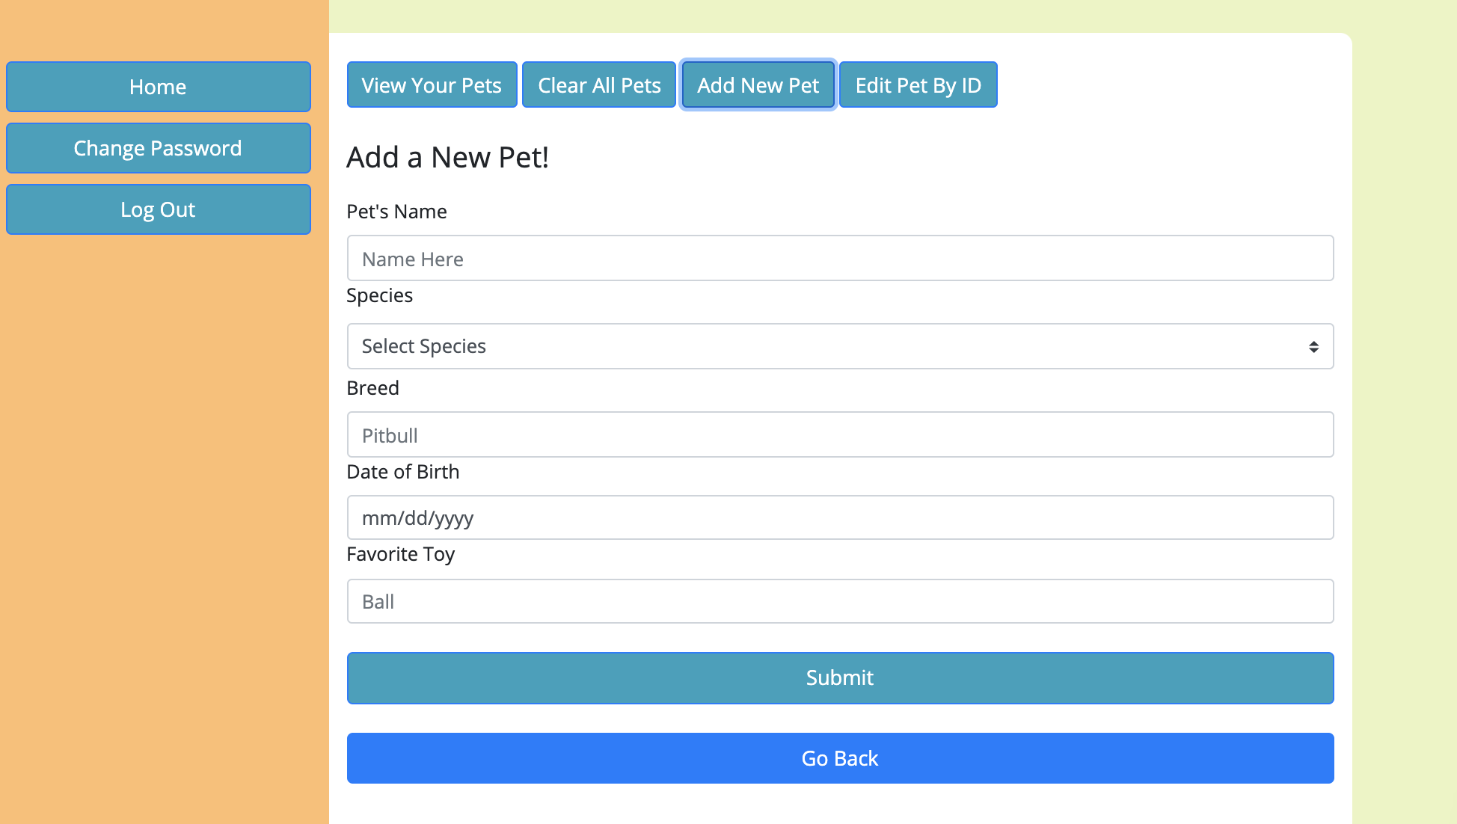Image resolution: width=1457 pixels, height=824 pixels.
Task: Click Home in the sidebar
Action: click(x=158, y=87)
